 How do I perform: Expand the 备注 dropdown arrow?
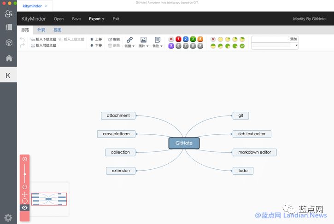[x=161, y=46]
